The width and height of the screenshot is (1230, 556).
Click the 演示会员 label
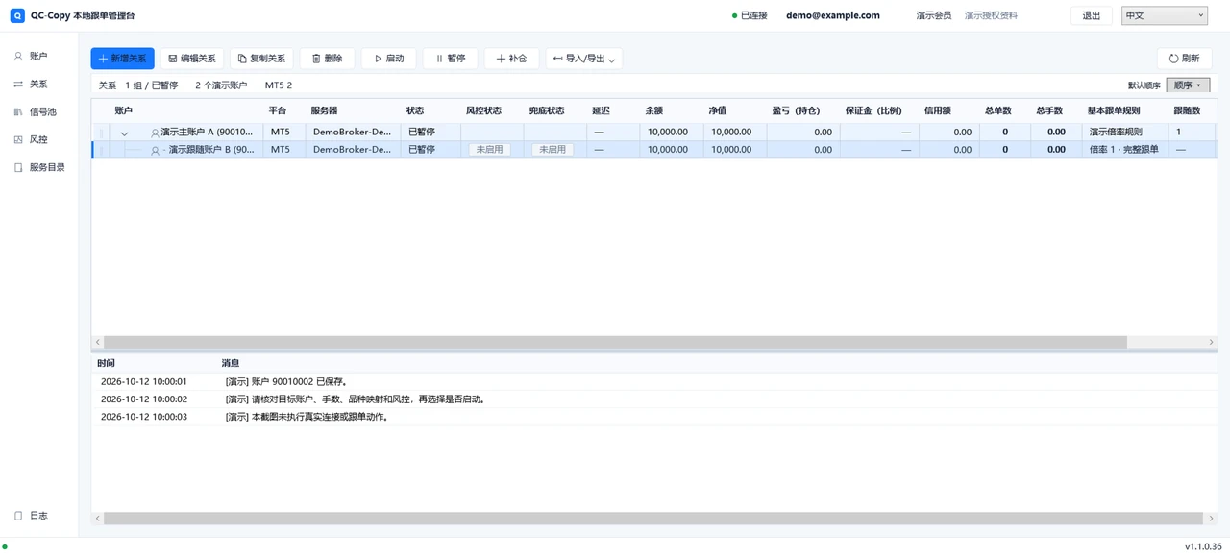[934, 15]
